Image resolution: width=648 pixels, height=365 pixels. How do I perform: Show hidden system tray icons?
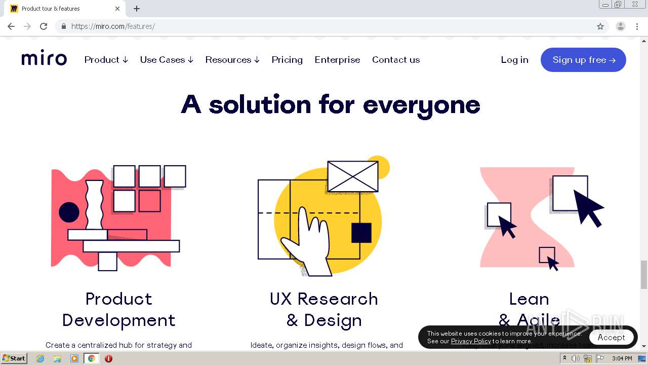click(x=564, y=358)
